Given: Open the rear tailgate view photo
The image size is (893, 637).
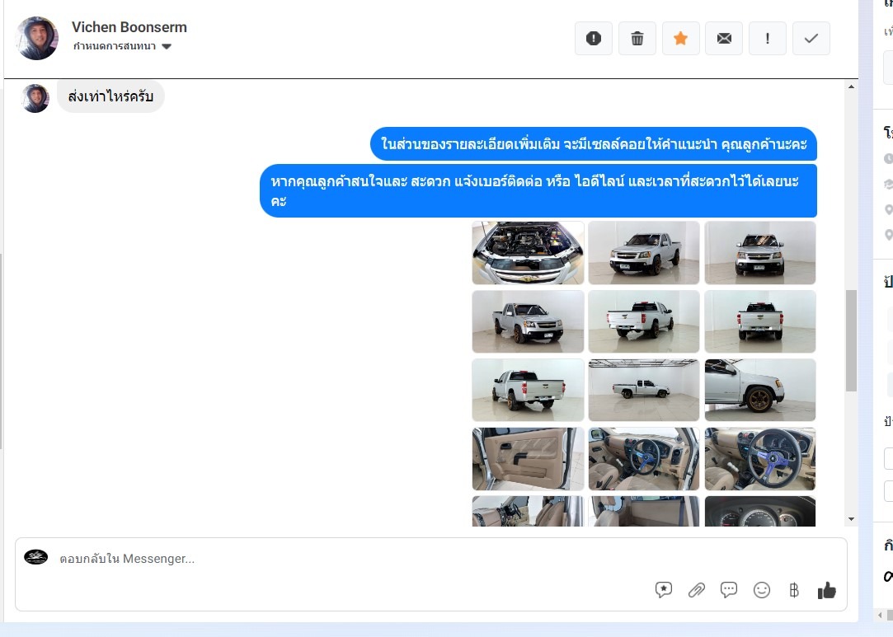Looking at the screenshot, I should point(759,321).
